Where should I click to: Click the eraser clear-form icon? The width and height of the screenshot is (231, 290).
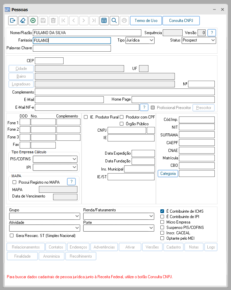point(23,20)
